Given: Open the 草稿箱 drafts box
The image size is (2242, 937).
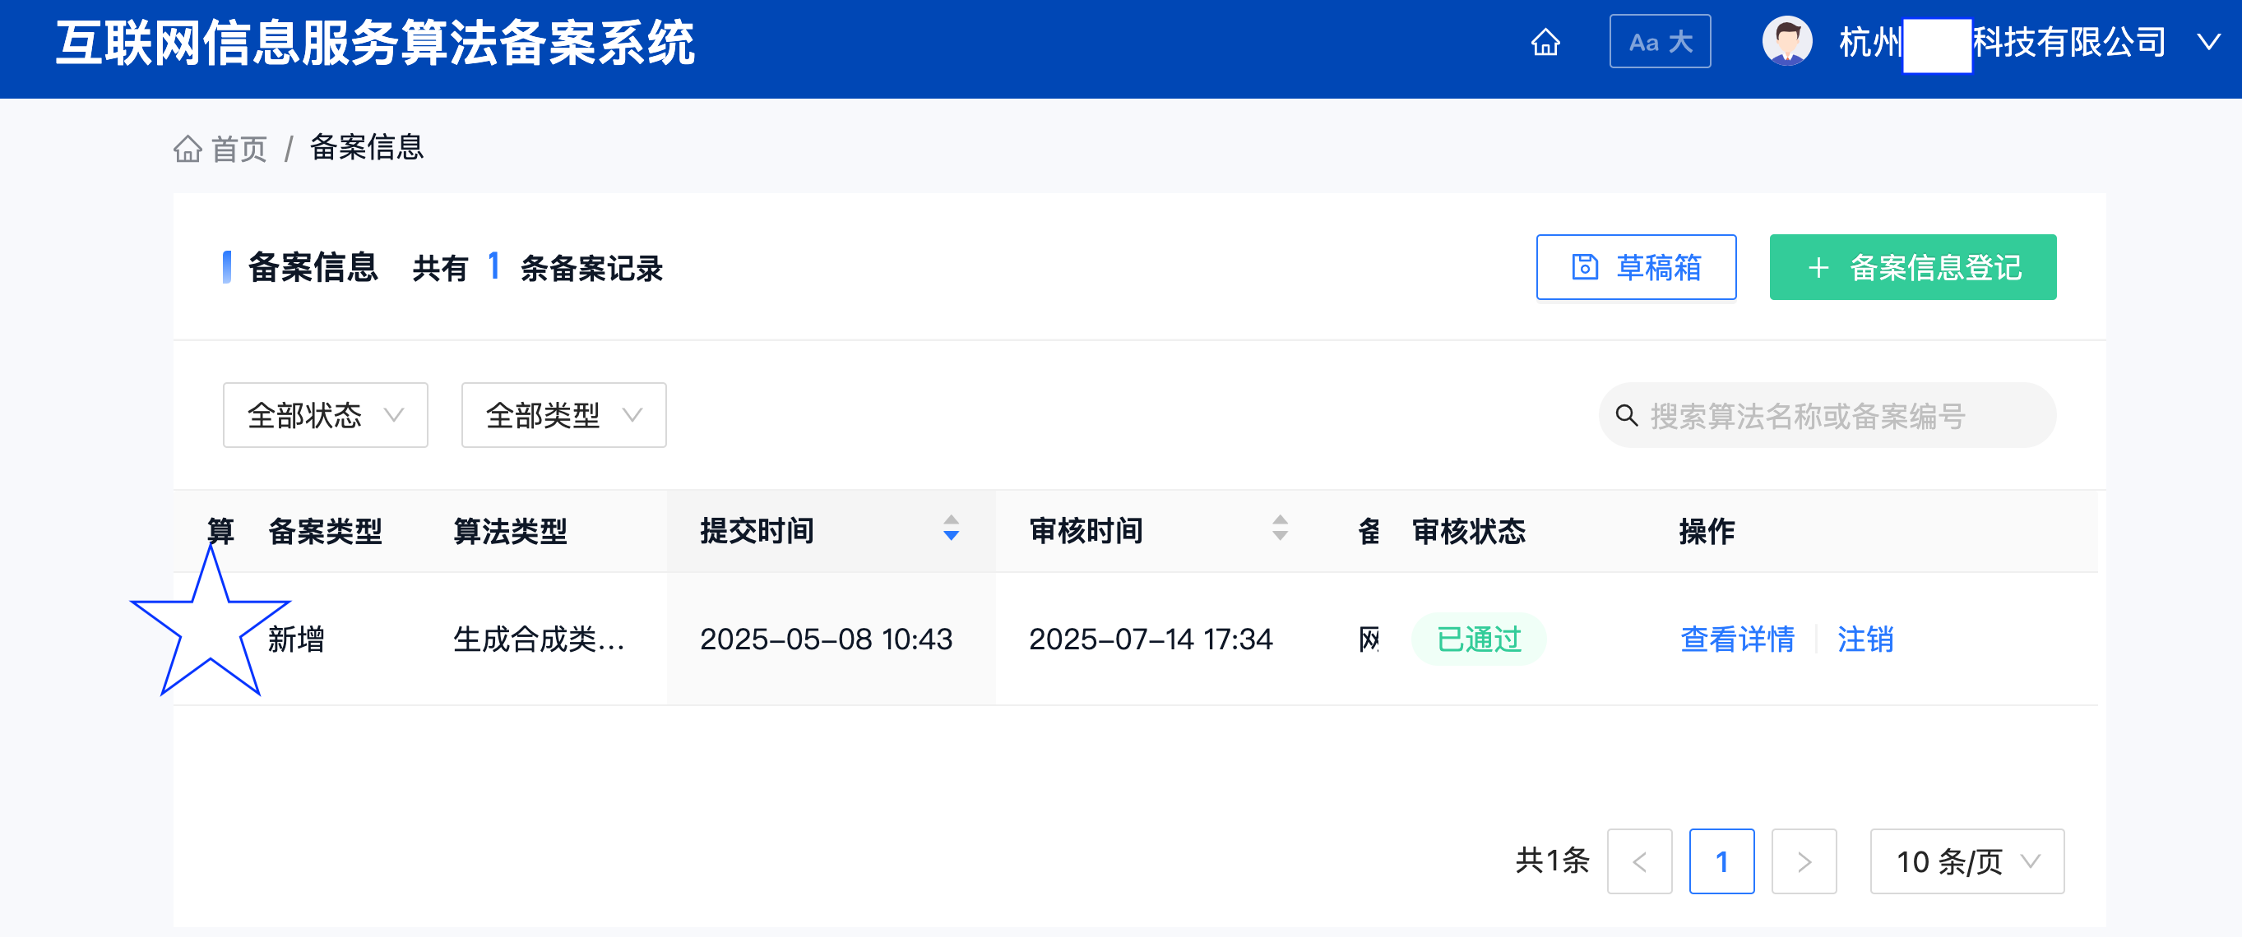Looking at the screenshot, I should pos(1635,267).
